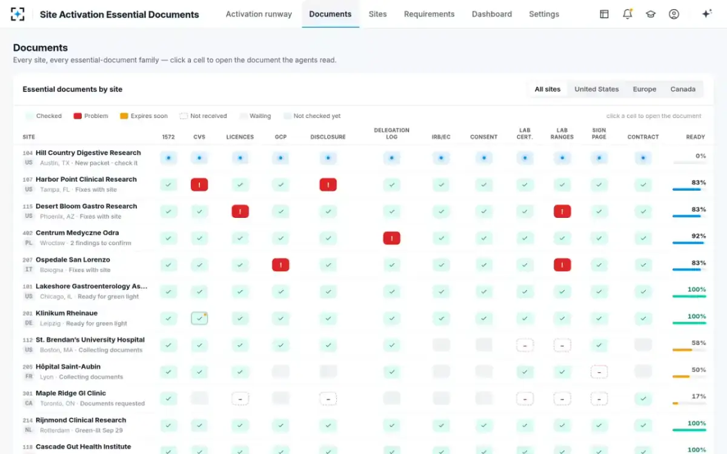The height and width of the screenshot is (454, 727).
Task: Click the red Problem legend entry
Action: pos(90,116)
